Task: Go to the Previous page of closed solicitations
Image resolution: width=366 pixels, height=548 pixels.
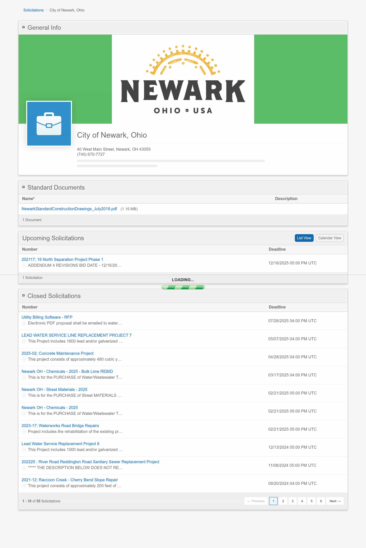Action: (256, 501)
